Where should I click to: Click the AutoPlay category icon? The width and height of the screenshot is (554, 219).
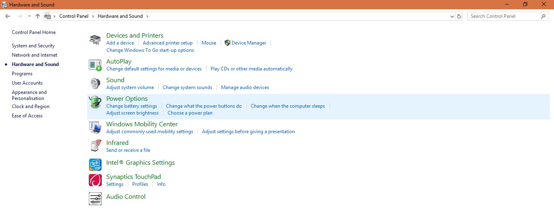[x=95, y=65]
